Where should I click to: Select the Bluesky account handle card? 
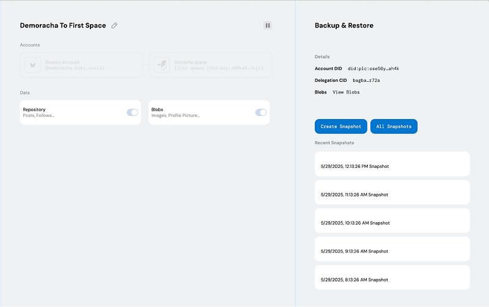coord(81,65)
